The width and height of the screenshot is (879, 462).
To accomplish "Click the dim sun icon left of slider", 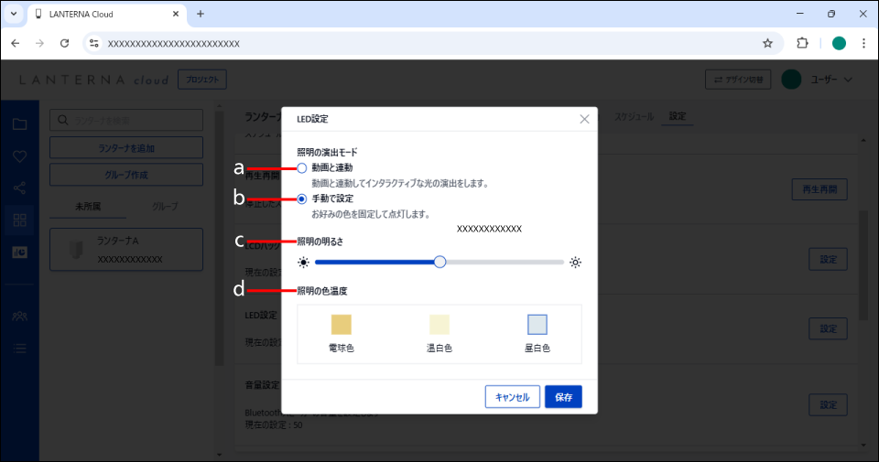I will tap(304, 263).
